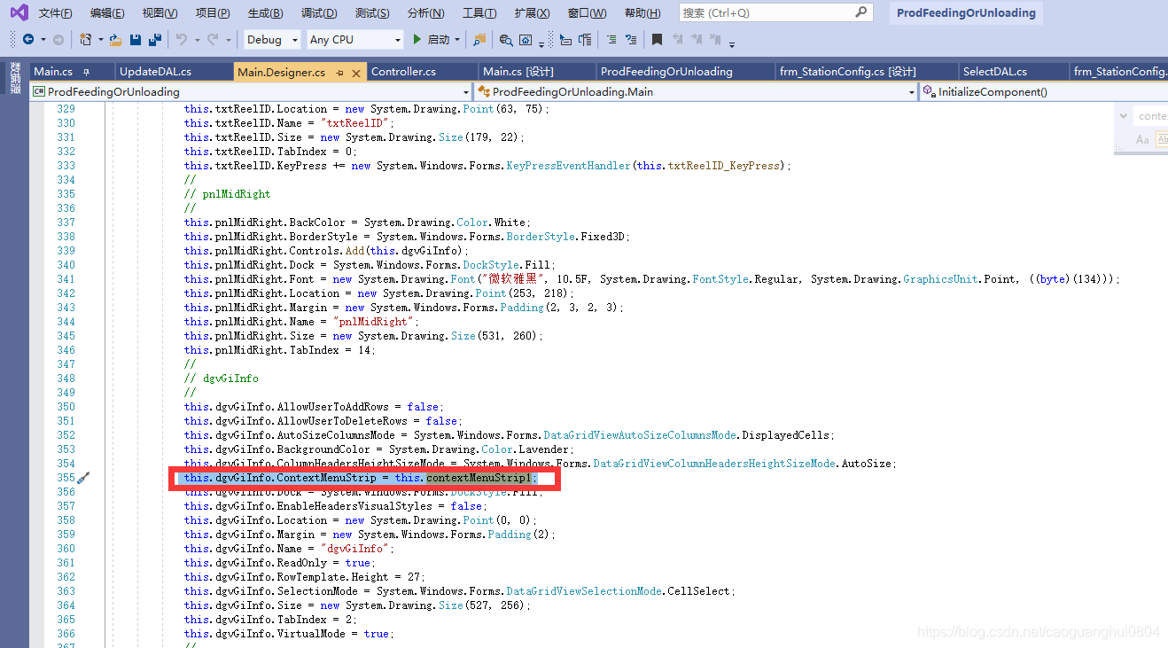The height and width of the screenshot is (648, 1168).
Task: Click the magnifier icon right of Find in Files
Action: click(506, 40)
